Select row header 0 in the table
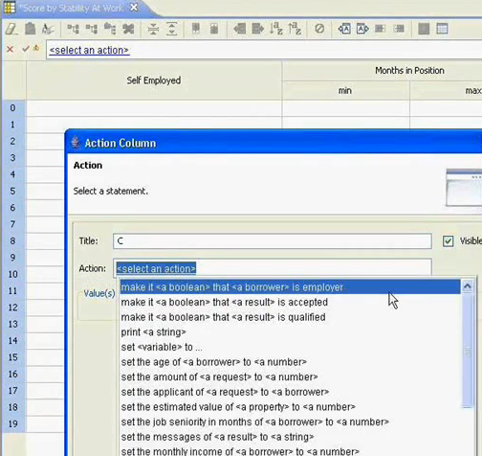482x456 pixels. tap(12, 108)
